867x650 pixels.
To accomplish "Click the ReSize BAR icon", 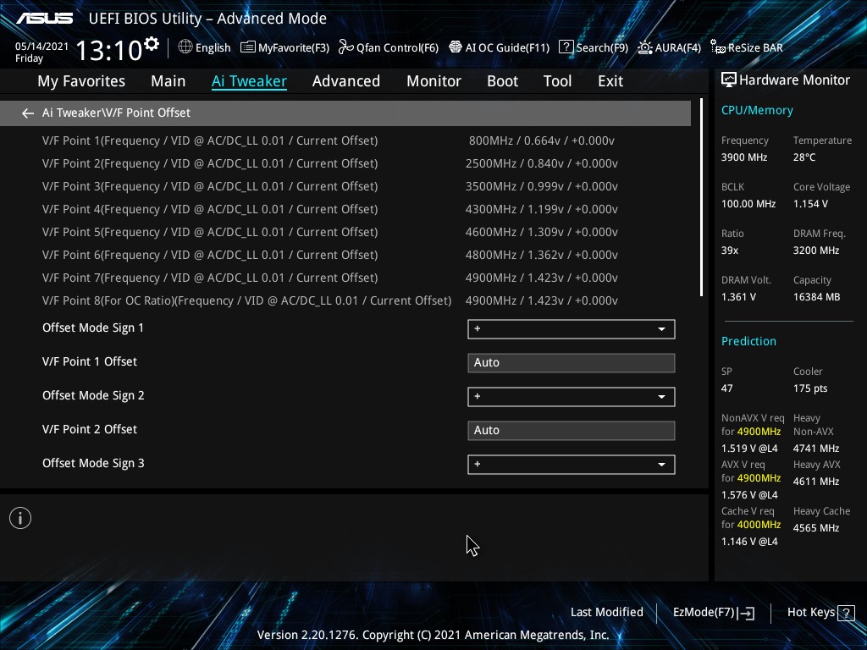I will [718, 47].
